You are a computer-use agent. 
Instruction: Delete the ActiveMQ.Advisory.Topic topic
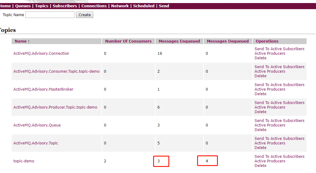(260, 148)
